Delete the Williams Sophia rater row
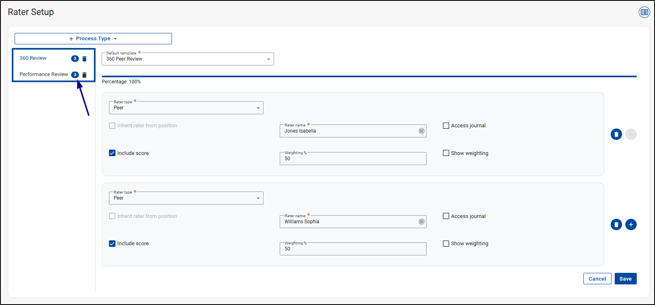This screenshot has height=305, width=655. point(616,224)
